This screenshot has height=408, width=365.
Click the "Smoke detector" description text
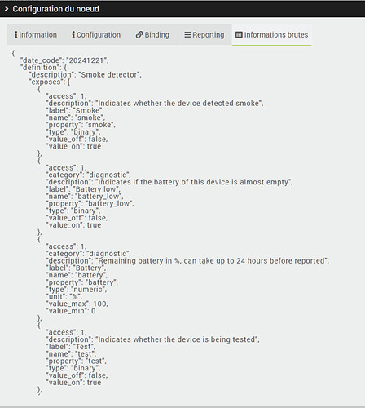point(110,75)
